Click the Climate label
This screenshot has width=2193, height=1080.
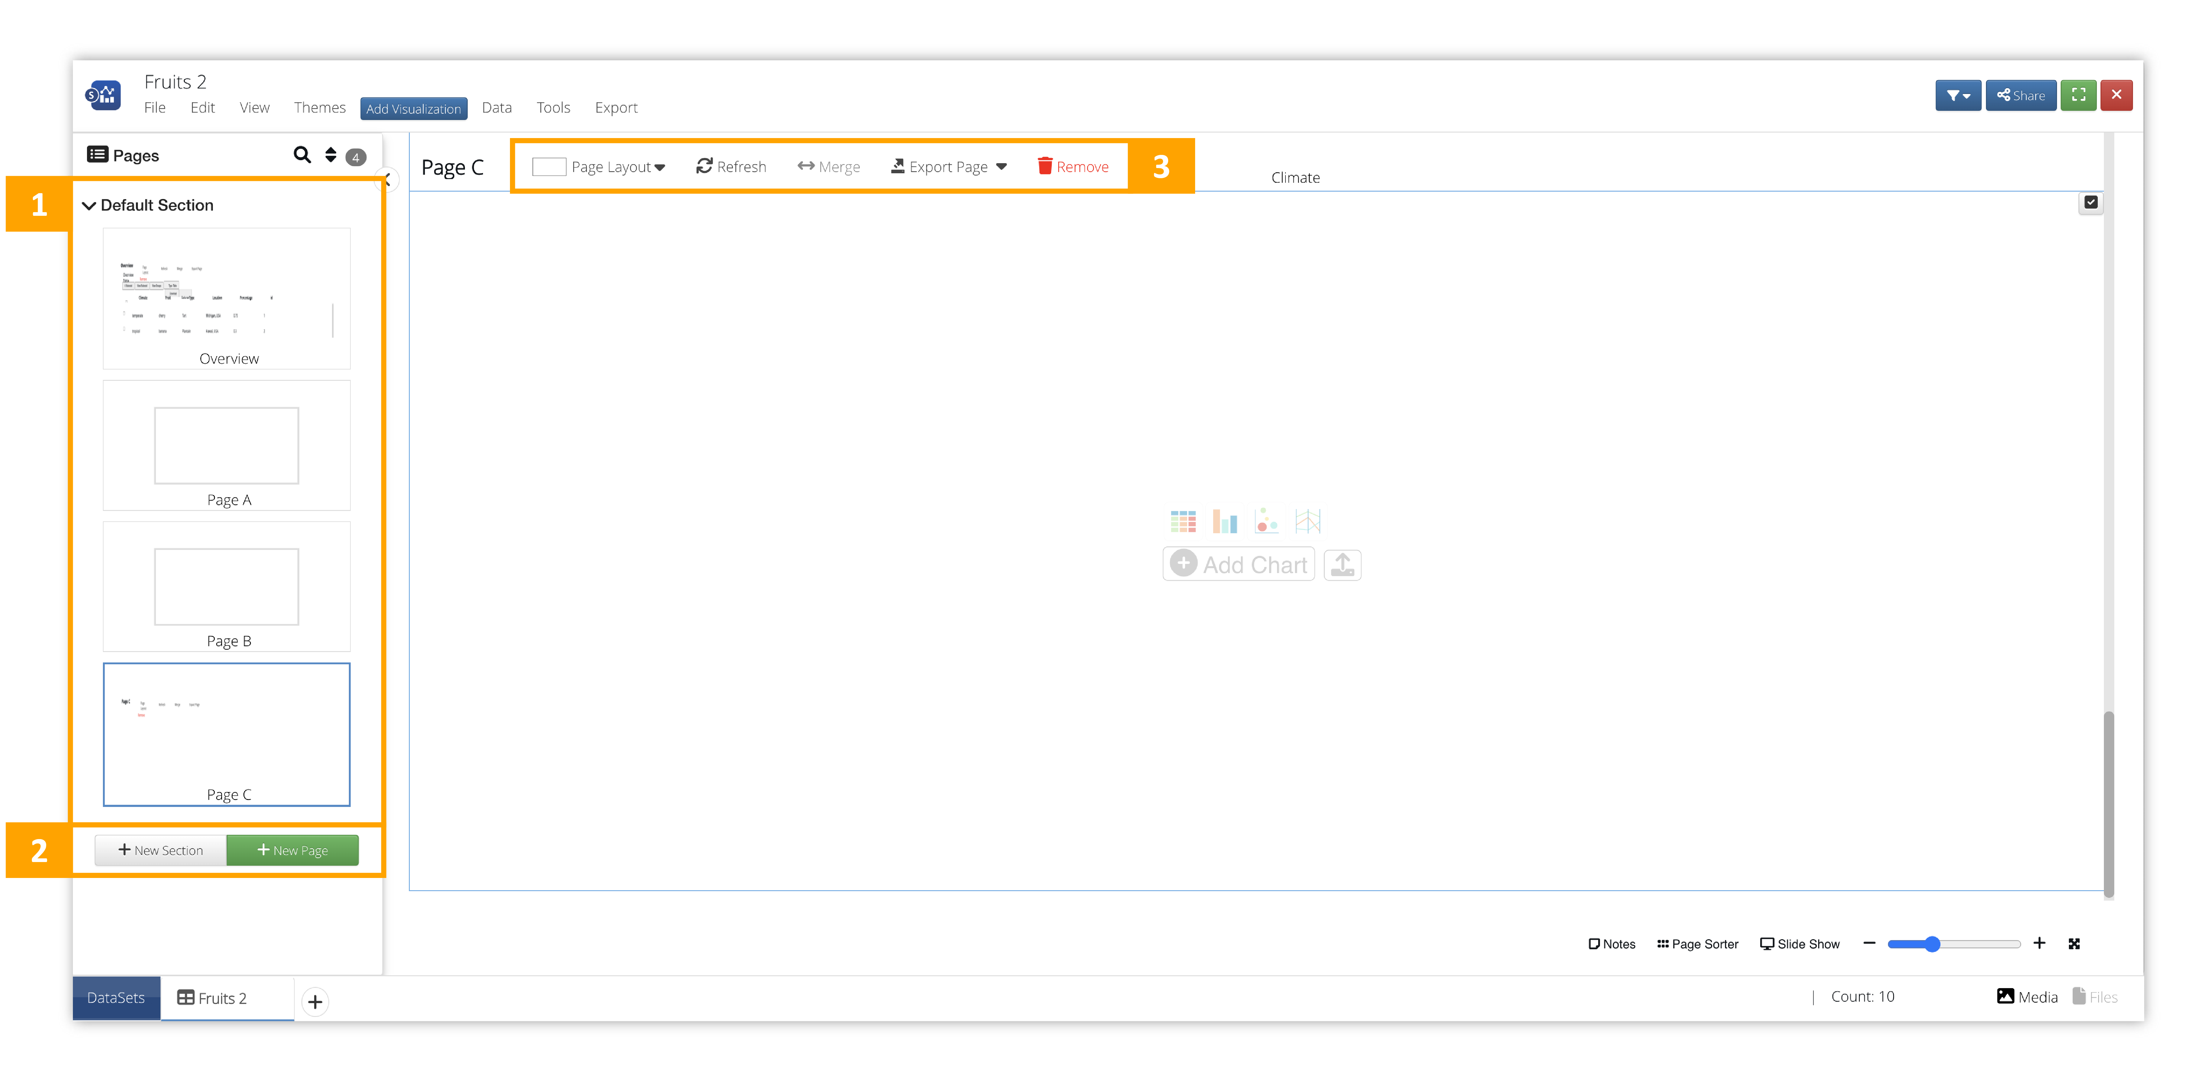click(1296, 178)
